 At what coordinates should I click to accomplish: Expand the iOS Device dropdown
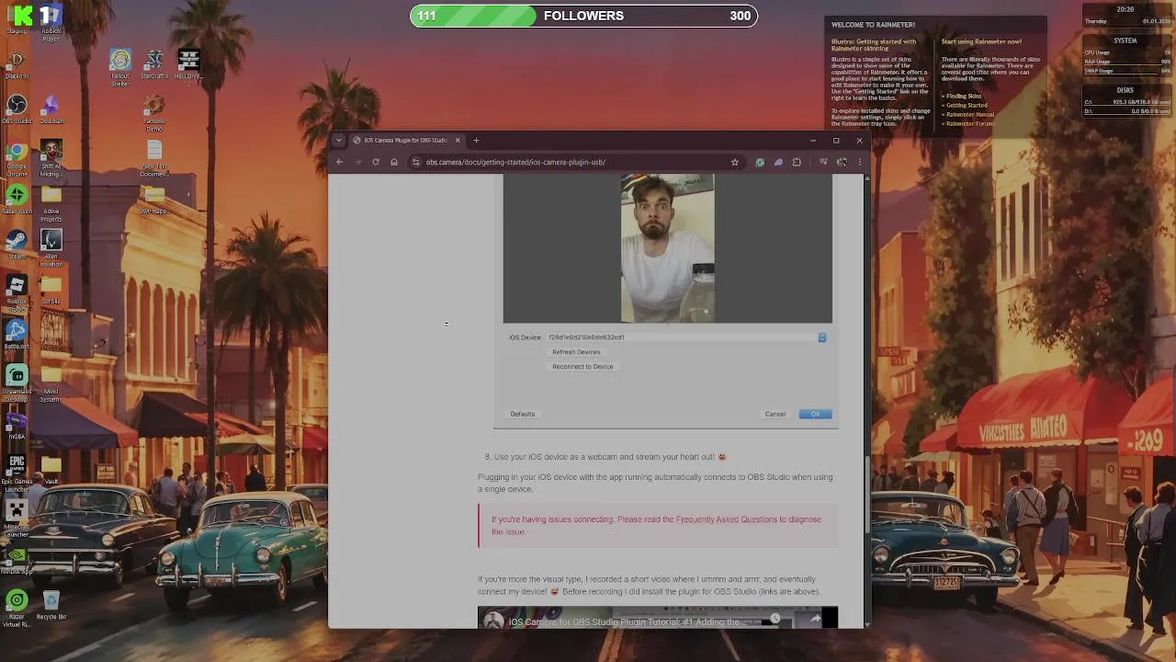[x=822, y=337]
